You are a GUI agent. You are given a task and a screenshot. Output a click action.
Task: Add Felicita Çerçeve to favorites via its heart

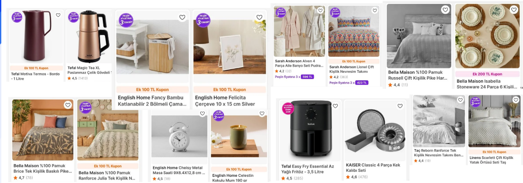(259, 17)
